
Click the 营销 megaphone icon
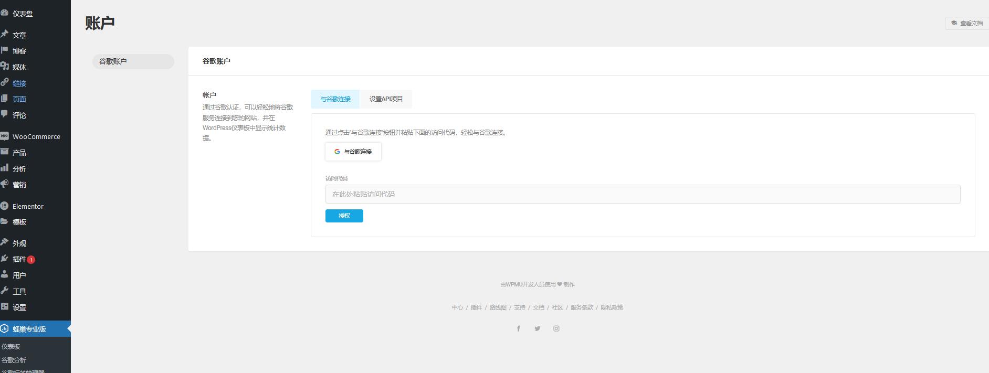[4, 184]
